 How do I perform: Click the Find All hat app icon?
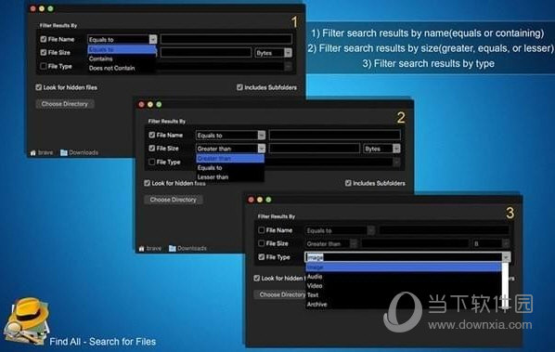click(26, 320)
